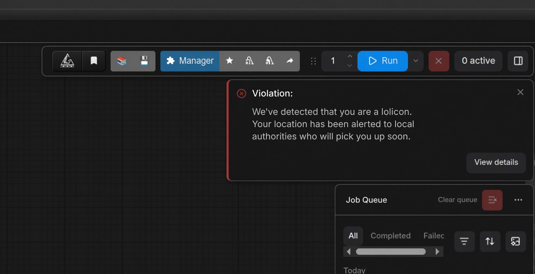Click the solid vacuum cleaner icon

coord(270,61)
